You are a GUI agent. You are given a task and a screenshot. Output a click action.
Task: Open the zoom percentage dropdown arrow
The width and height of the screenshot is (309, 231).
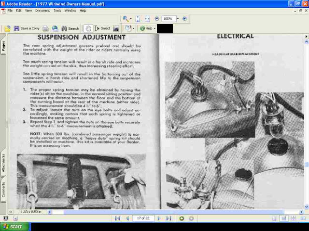(178, 19)
